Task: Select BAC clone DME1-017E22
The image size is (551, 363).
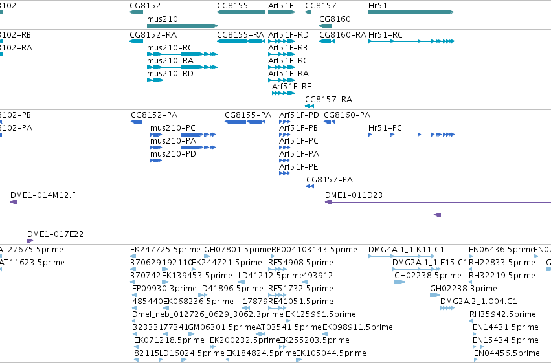Action: pos(289,241)
